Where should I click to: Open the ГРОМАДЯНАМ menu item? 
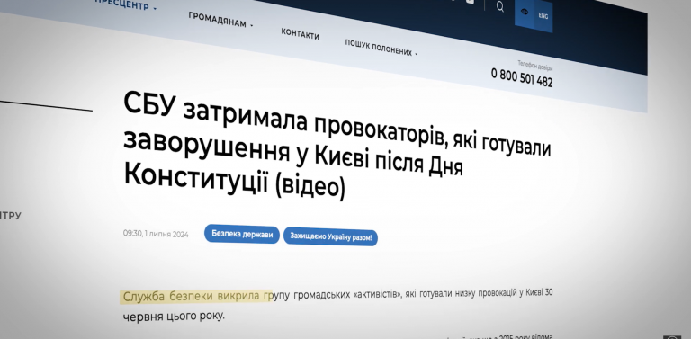pyautogui.click(x=217, y=20)
